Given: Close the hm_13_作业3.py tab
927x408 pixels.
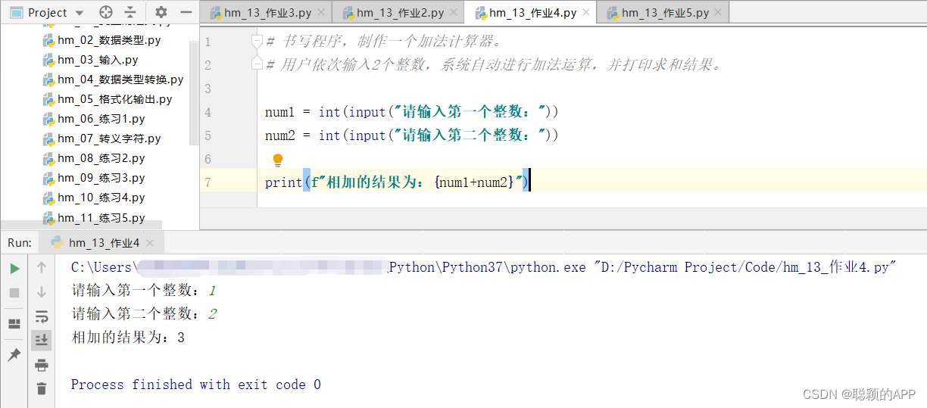Looking at the screenshot, I should click(322, 13).
